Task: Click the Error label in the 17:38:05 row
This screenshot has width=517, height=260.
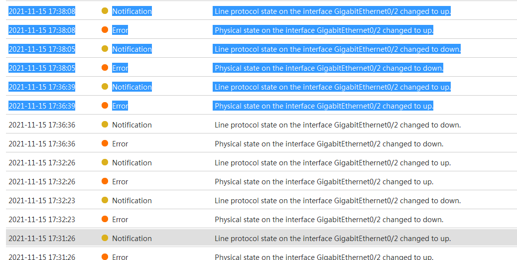Action: (120, 68)
